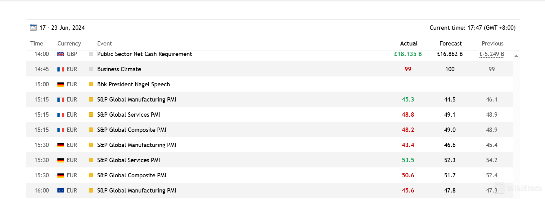Viewport: 545px width, 199px height.
Task: Click the German flag beside Bbk President Nagel Speech
Action: point(61,84)
